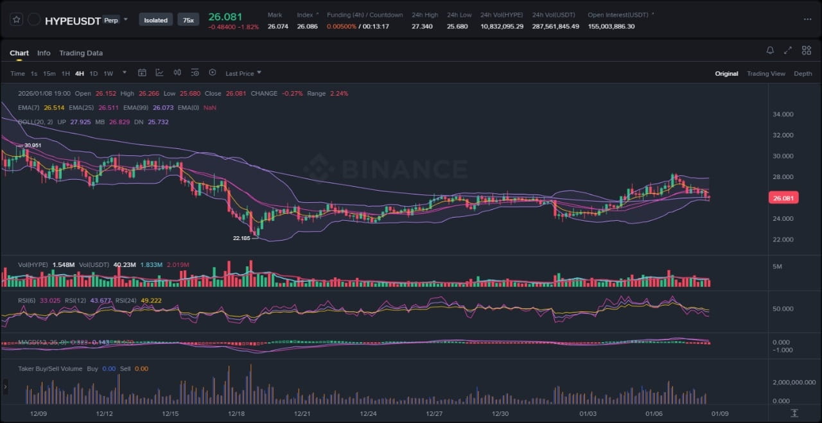Viewport: 822px width, 423px height.
Task: Switch to Original chart view
Action: coord(726,73)
